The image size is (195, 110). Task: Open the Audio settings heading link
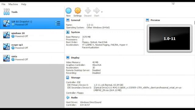click(x=74, y=97)
